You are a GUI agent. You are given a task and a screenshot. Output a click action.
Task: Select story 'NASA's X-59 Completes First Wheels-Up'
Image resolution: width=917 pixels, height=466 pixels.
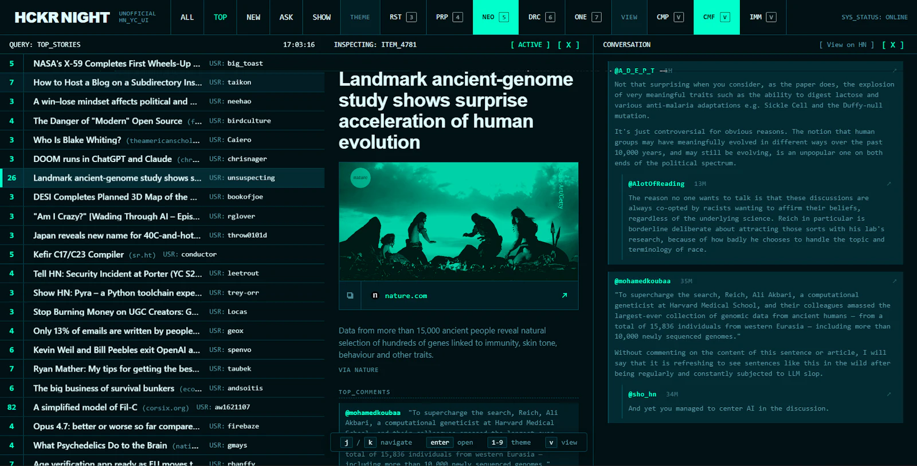[x=162, y=64]
